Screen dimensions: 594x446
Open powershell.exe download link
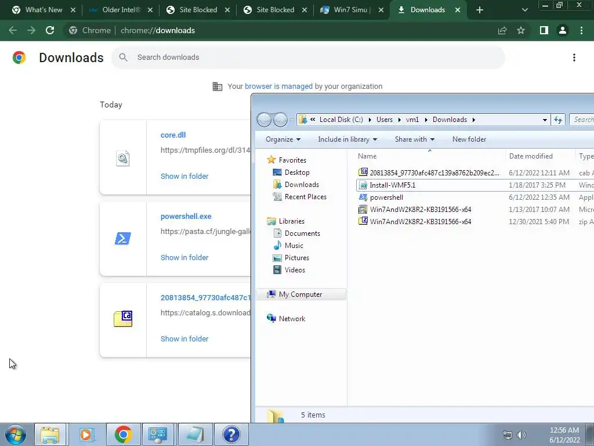click(x=186, y=217)
